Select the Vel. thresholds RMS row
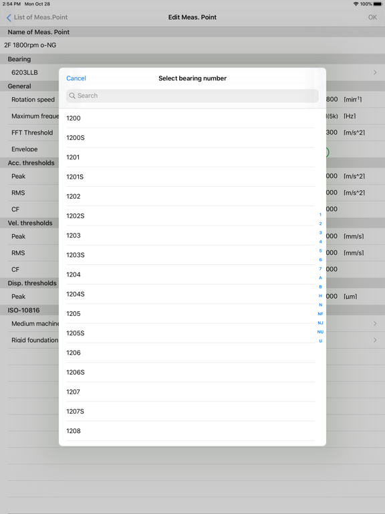This screenshot has height=514, width=385. [192, 253]
